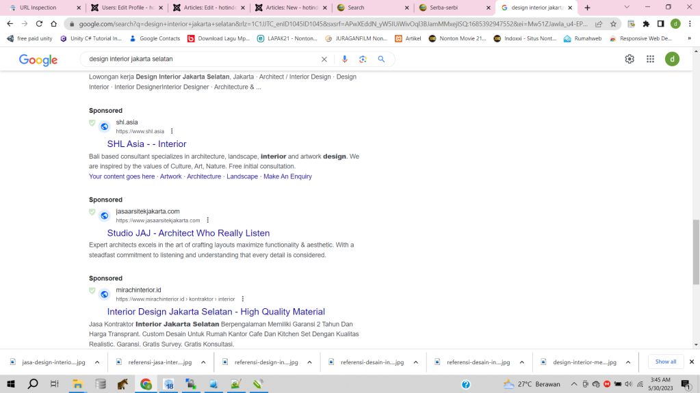Bookmark this page with the star icon
This screenshot has height=393, width=700.
614,24
